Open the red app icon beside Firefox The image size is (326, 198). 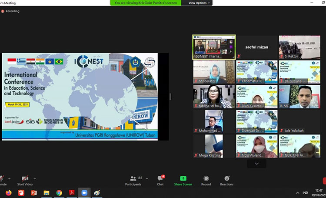click(21, 193)
